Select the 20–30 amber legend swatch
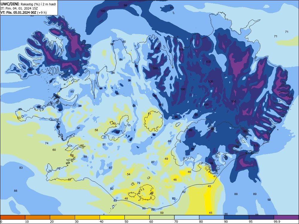The width and height of the screenshot is (299, 224). point(62,217)
